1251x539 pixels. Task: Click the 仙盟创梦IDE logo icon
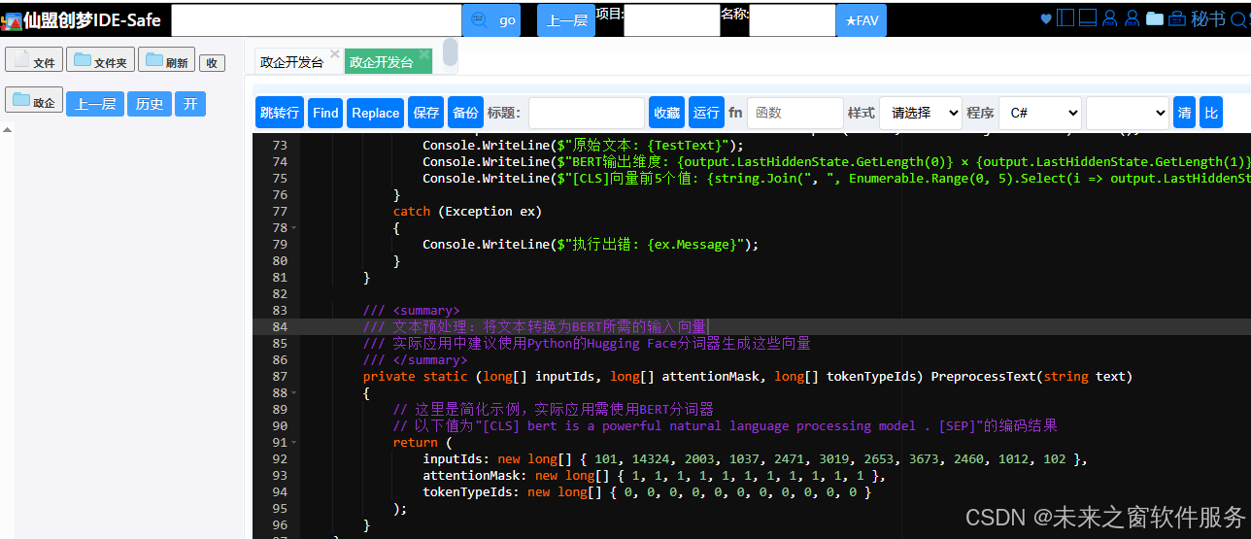click(11, 20)
